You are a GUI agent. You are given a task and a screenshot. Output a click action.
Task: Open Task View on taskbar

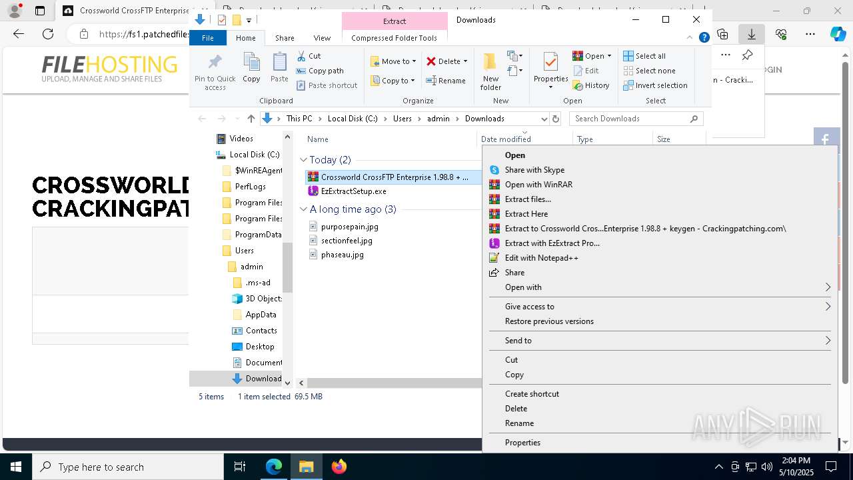pyautogui.click(x=240, y=467)
